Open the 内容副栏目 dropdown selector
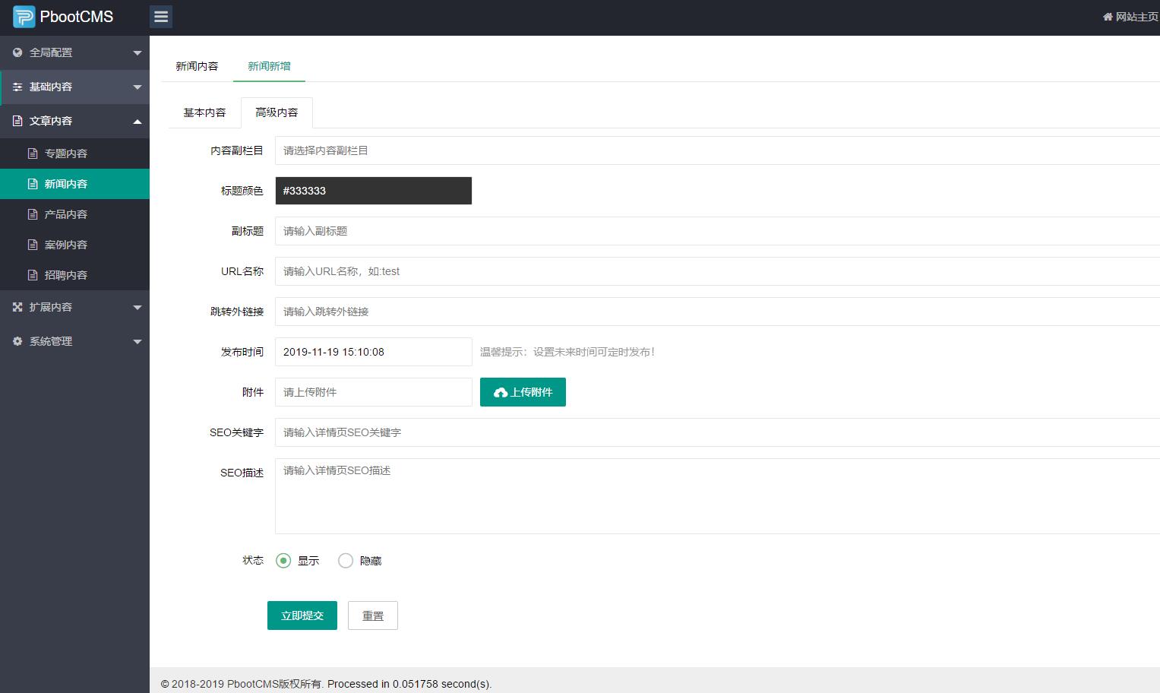The image size is (1160, 693). point(717,150)
